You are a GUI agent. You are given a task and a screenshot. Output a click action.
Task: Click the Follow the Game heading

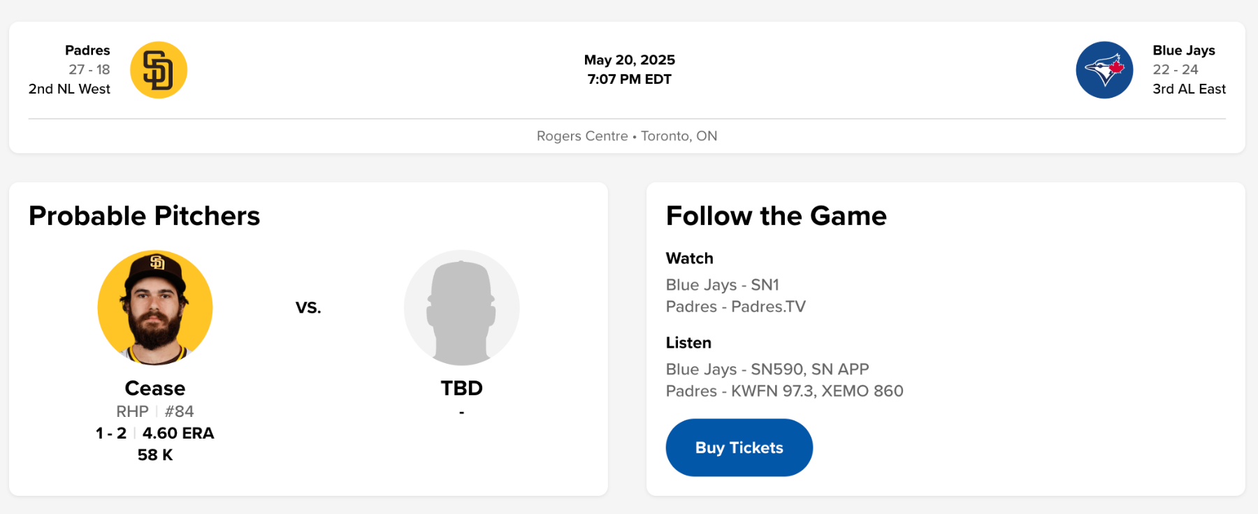pyautogui.click(x=776, y=216)
